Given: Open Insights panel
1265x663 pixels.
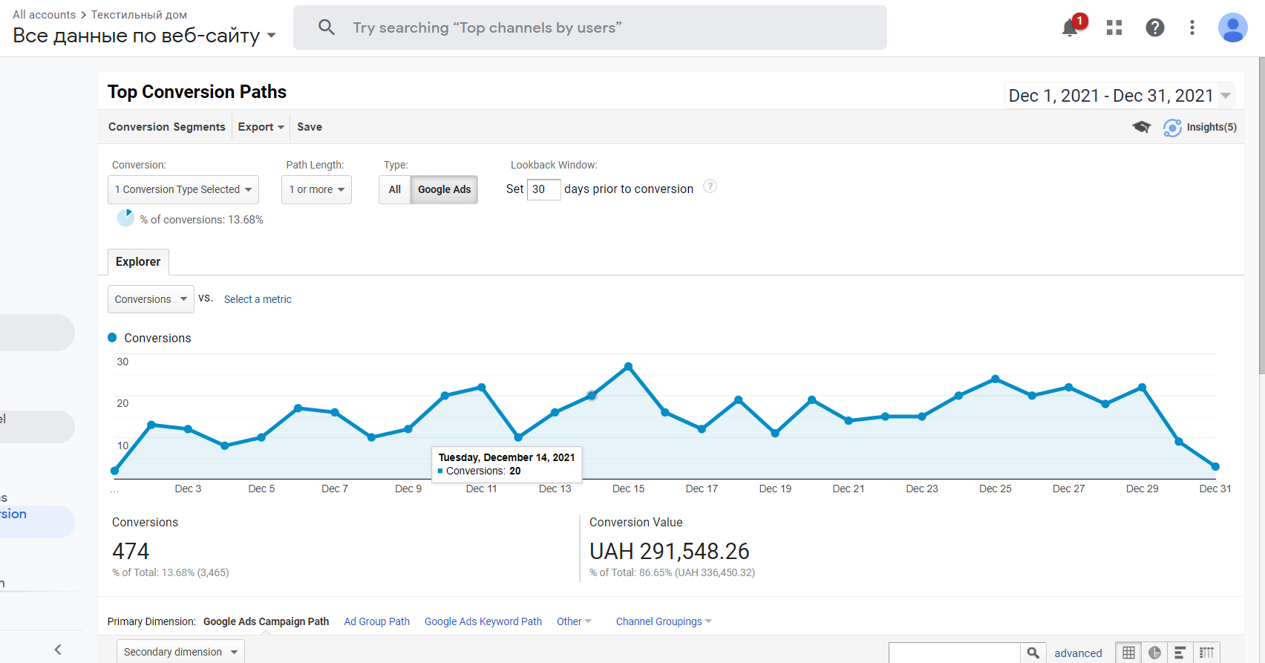Looking at the screenshot, I should [x=1200, y=127].
